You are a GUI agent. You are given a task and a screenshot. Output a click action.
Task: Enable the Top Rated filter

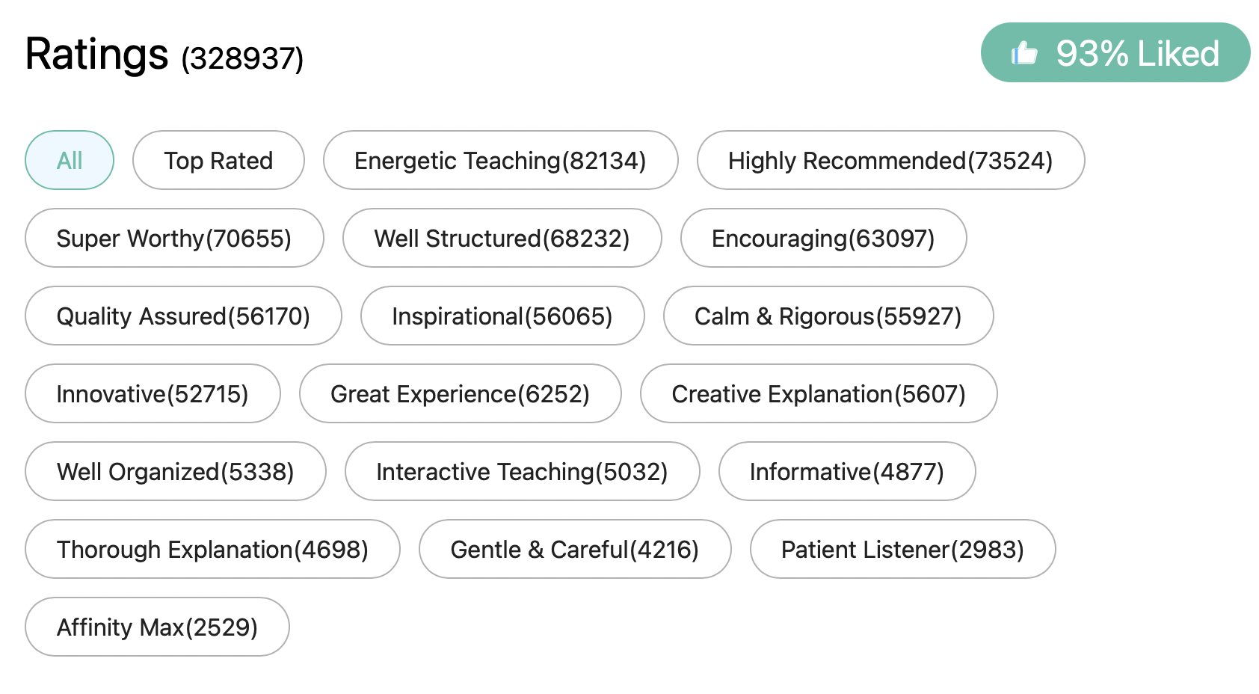218,160
